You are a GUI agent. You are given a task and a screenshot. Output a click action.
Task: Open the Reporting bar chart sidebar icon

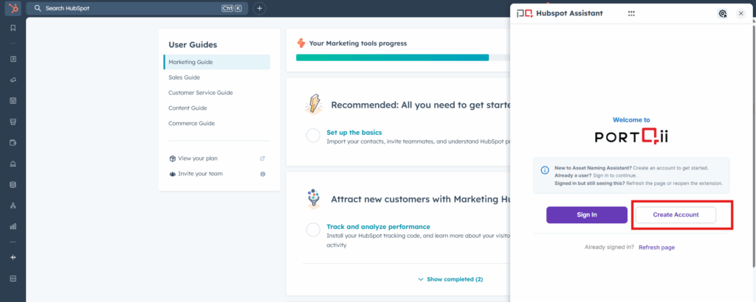13,226
